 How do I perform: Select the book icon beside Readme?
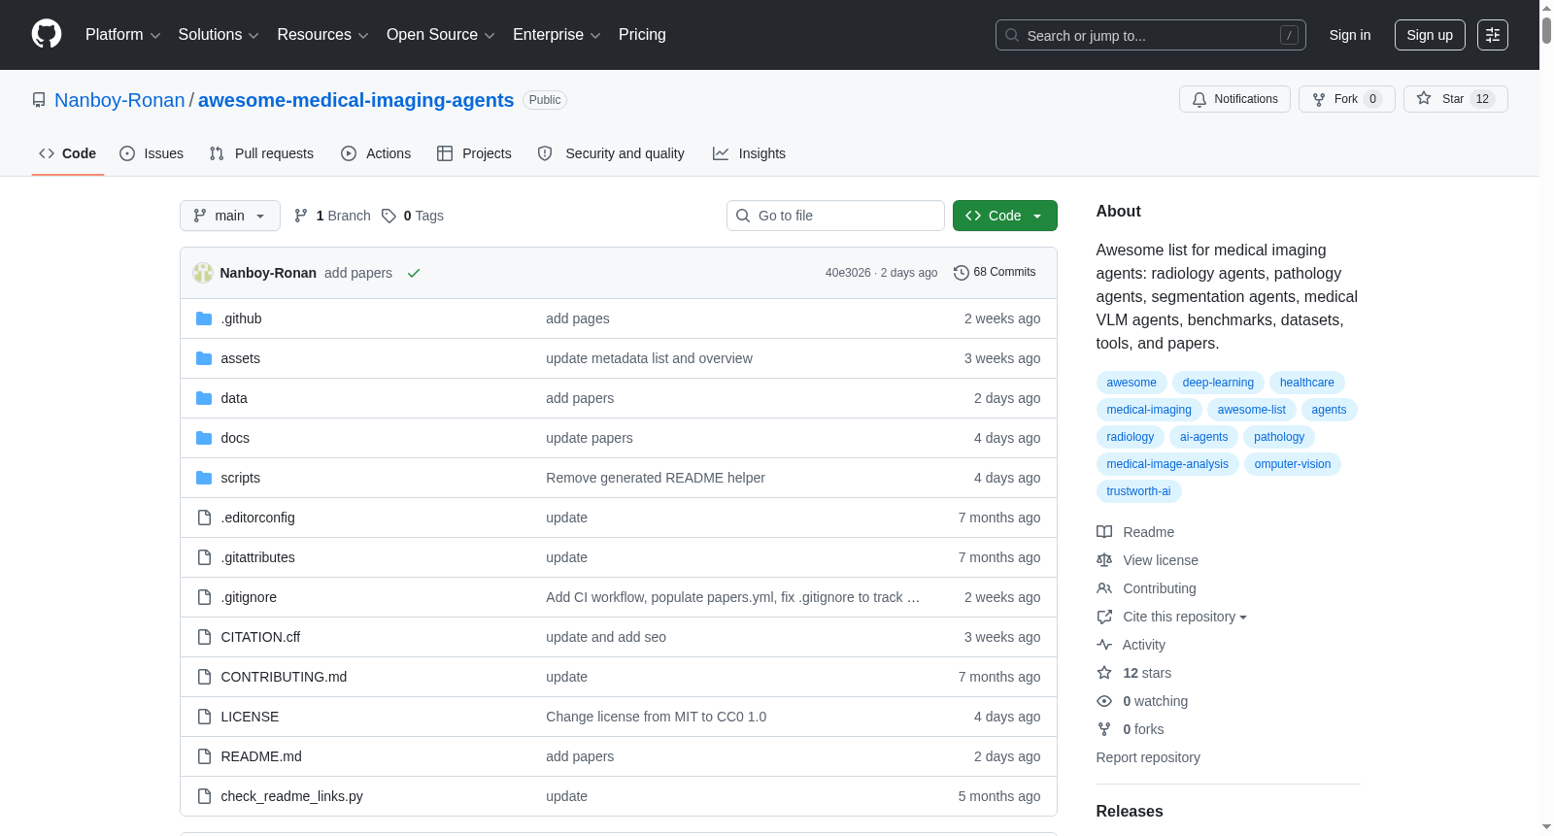tap(1104, 532)
